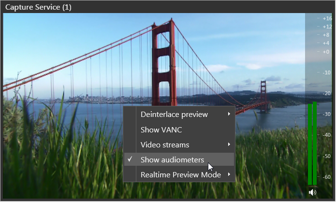Click the right green audio meter bar
This screenshot has height=202, width=336.
[315, 144]
